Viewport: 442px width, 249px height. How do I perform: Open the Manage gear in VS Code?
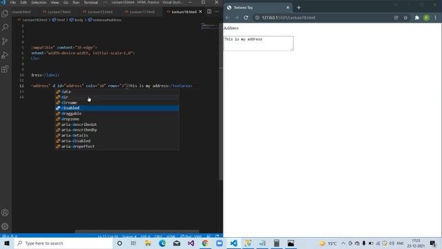tap(5, 226)
